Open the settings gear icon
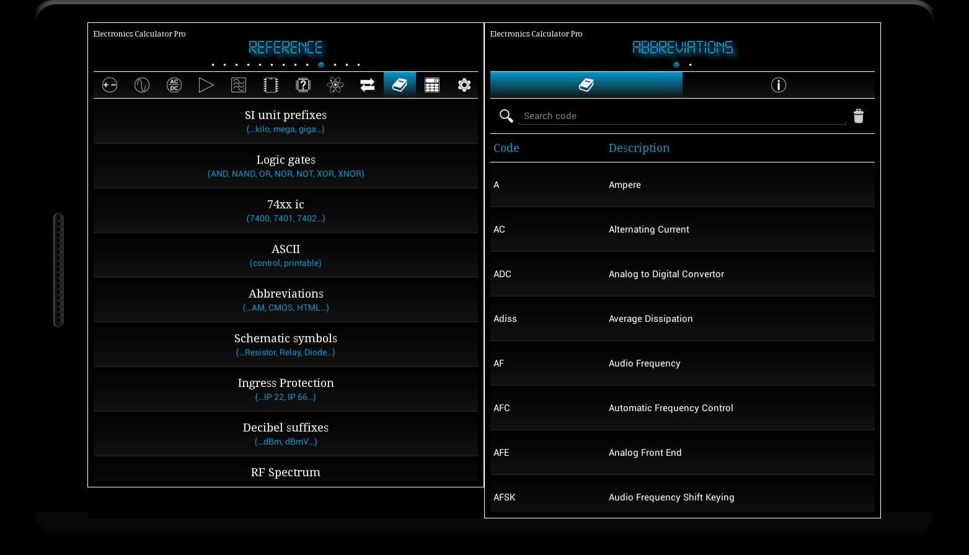Image resolution: width=969 pixels, height=555 pixels. 464,85
